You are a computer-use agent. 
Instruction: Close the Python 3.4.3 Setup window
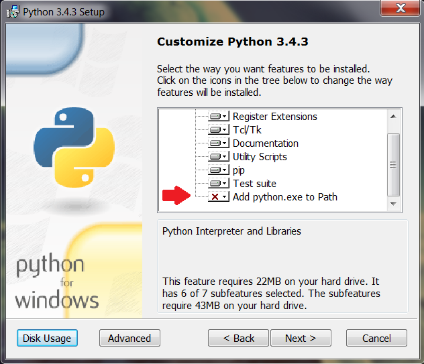coord(401,8)
